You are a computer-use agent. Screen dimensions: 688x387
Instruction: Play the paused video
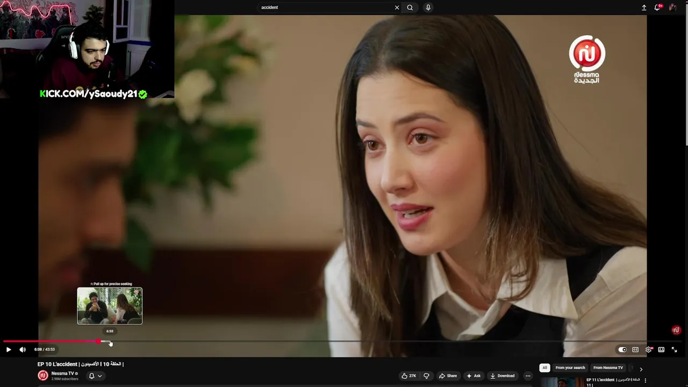coord(9,349)
